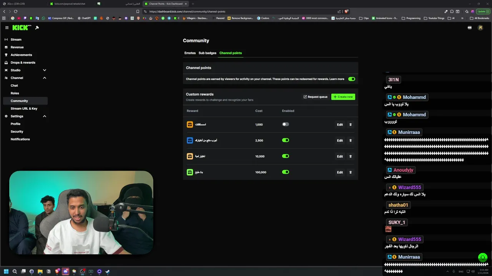Delete the 2,500 cost reward

(350, 140)
